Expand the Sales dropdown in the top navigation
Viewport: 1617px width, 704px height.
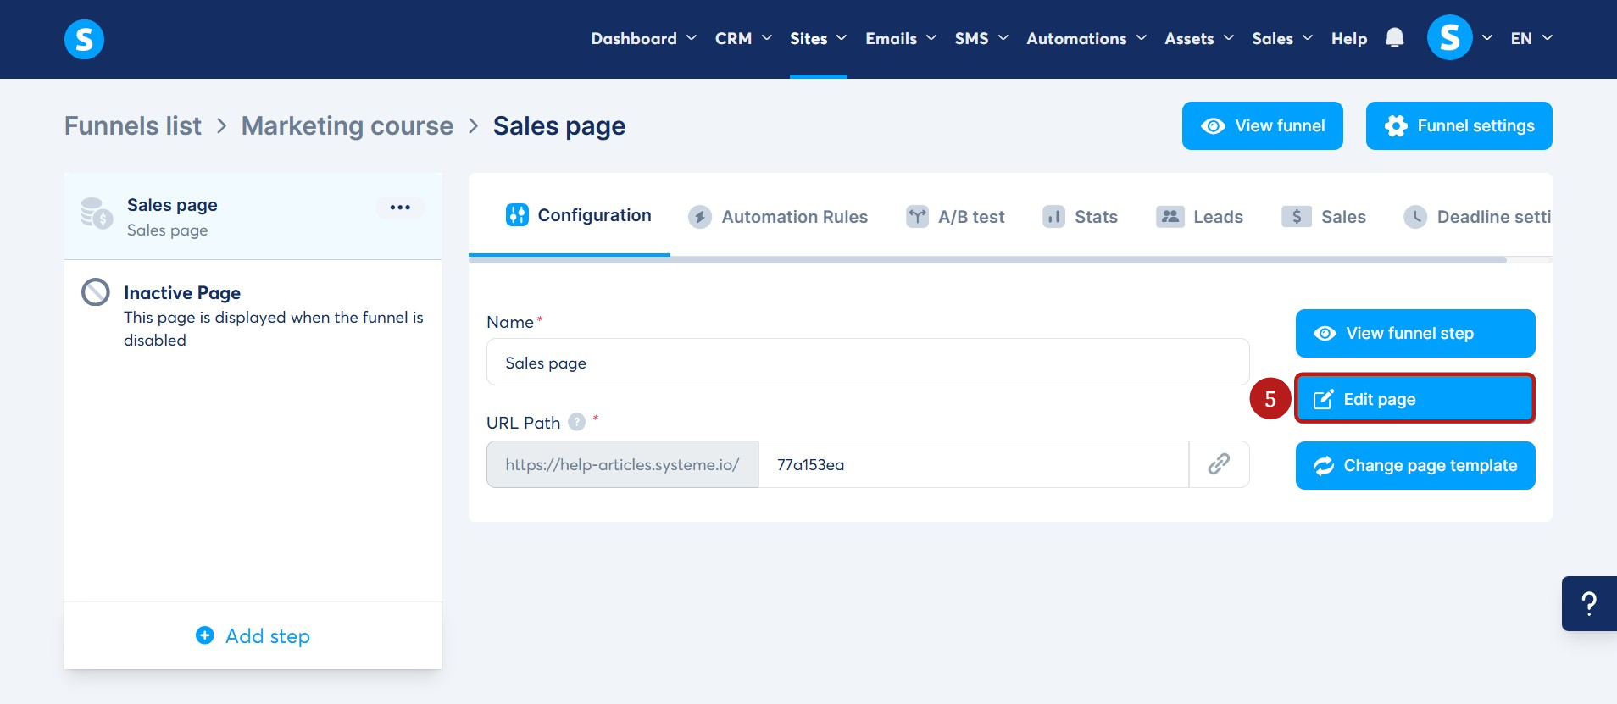point(1282,38)
